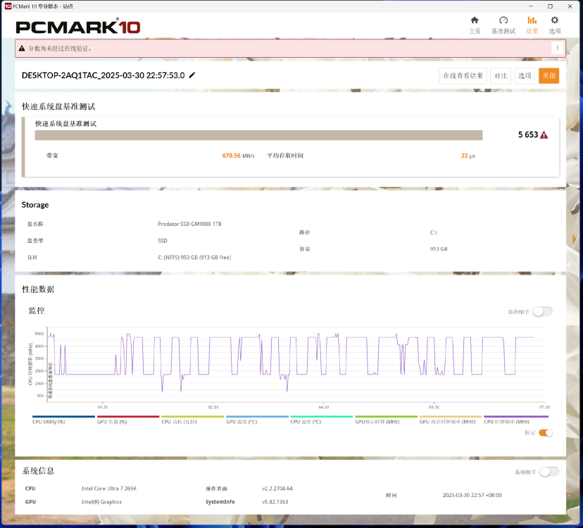Click the pencil icon to rename result

tap(192, 75)
